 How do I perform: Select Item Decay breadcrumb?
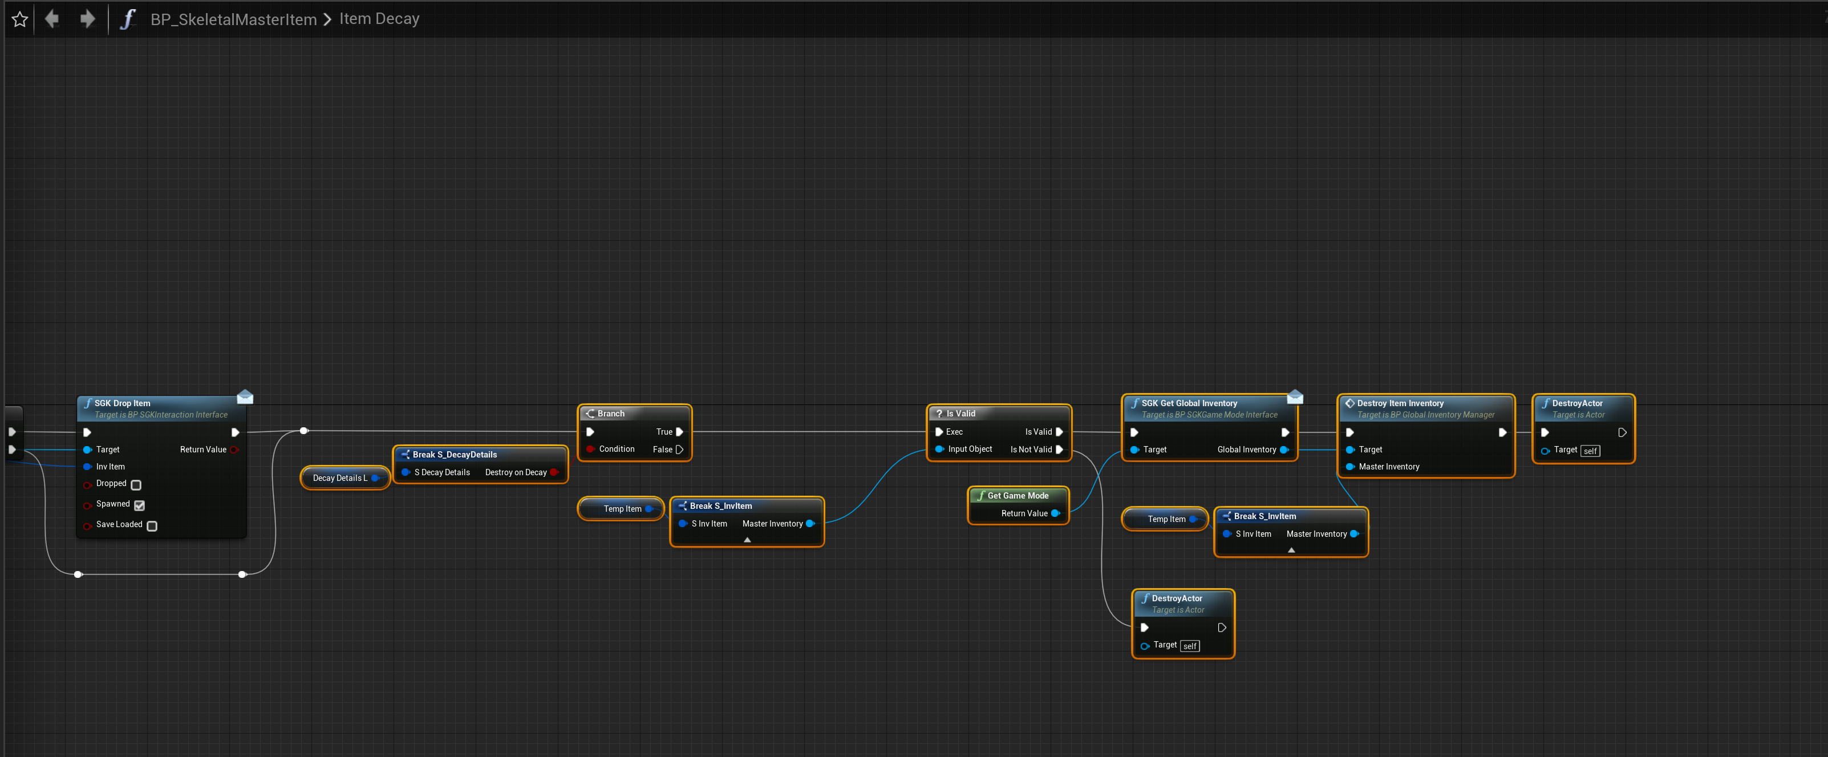(x=379, y=18)
